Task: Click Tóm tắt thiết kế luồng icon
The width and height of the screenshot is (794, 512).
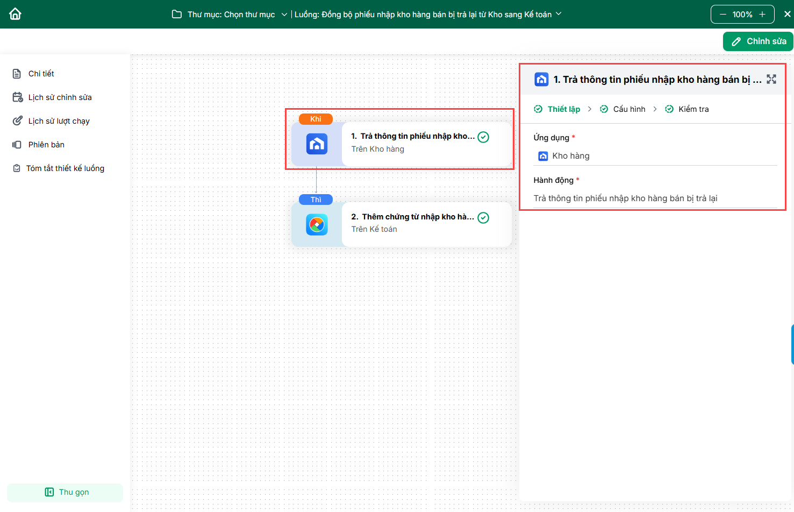Action: (x=17, y=168)
